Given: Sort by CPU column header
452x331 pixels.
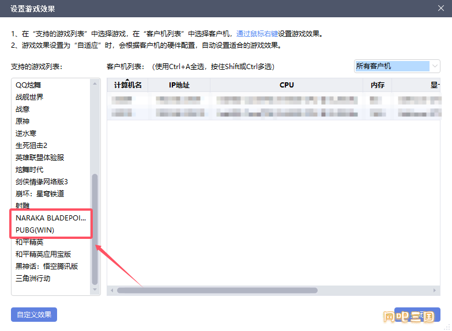Looking at the screenshot, I should pos(287,85).
